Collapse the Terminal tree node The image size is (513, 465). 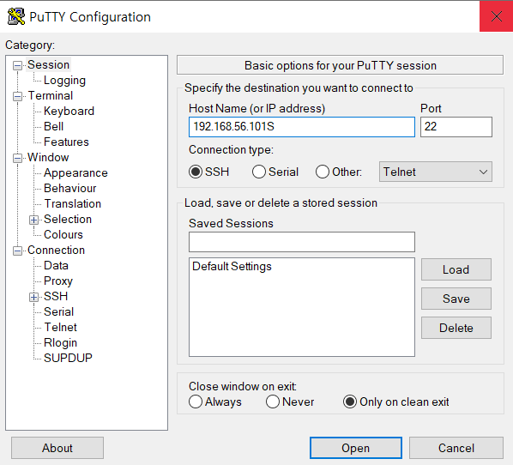[x=17, y=97]
